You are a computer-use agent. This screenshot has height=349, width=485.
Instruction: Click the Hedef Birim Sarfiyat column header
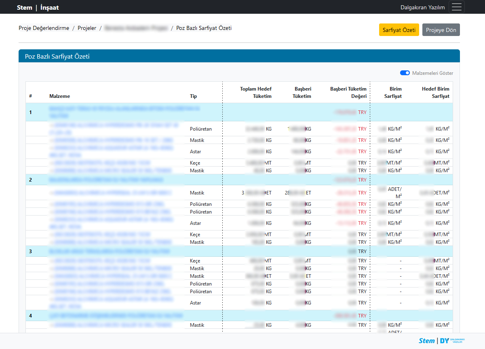(x=435, y=93)
